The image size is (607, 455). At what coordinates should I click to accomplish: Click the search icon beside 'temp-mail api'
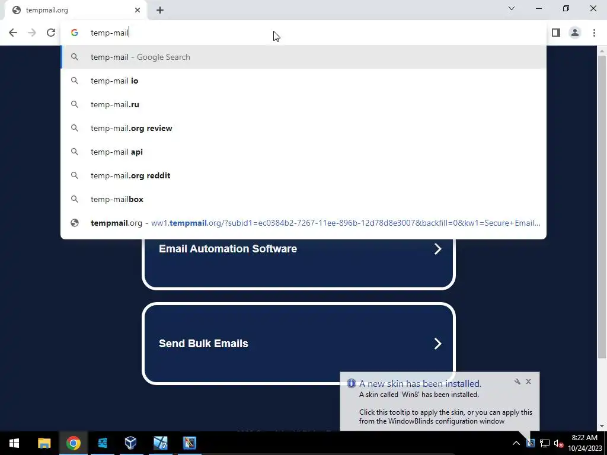click(75, 152)
